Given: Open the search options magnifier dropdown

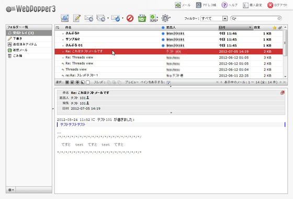Looking at the screenshot, I should coord(234,18).
